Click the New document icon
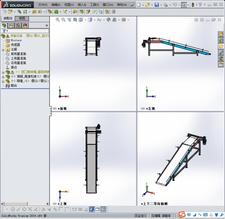This screenshot has width=225, height=219. (x=138, y=5)
